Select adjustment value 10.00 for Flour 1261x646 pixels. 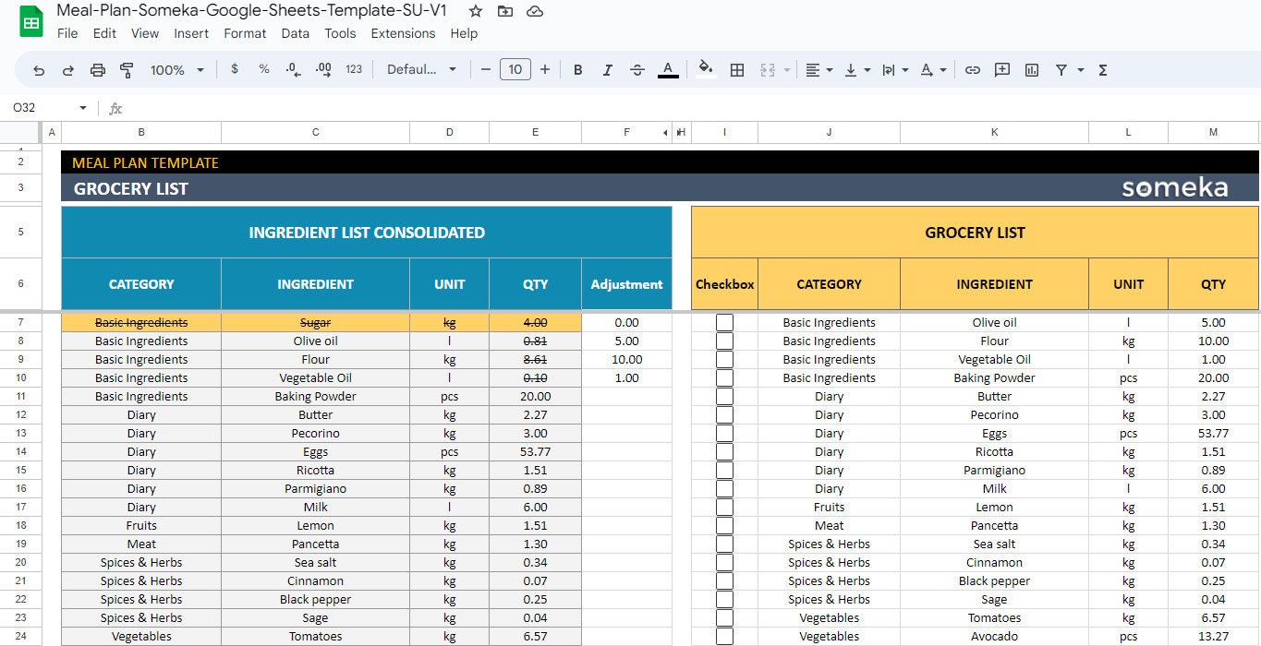click(626, 359)
